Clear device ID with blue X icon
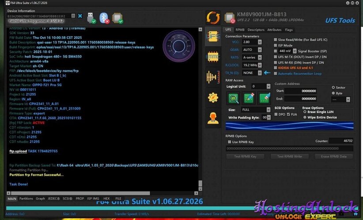Image resolution: width=363 pixels, height=220 pixels. tap(80, 16)
